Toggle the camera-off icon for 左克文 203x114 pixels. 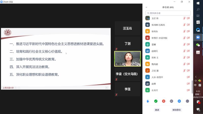click(188, 90)
